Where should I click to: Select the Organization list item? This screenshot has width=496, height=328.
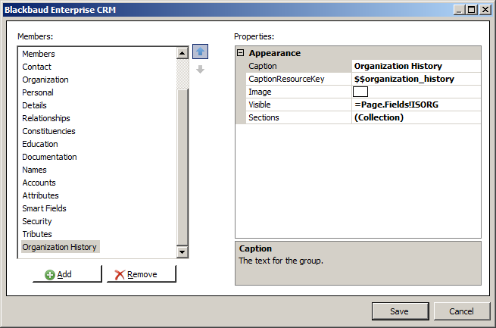click(x=45, y=80)
